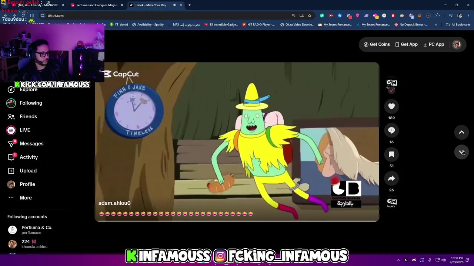Screen dimensions: 474x266
Task: Click the video to pause playback
Action: click(x=237, y=142)
